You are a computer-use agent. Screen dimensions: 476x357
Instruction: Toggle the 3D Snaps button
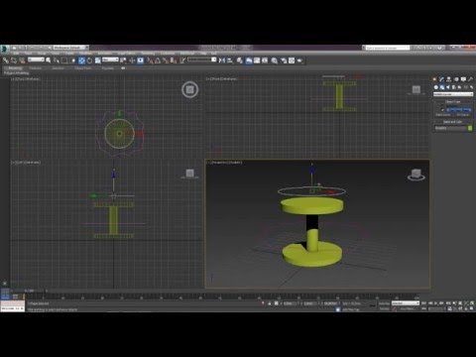[x=150, y=60]
